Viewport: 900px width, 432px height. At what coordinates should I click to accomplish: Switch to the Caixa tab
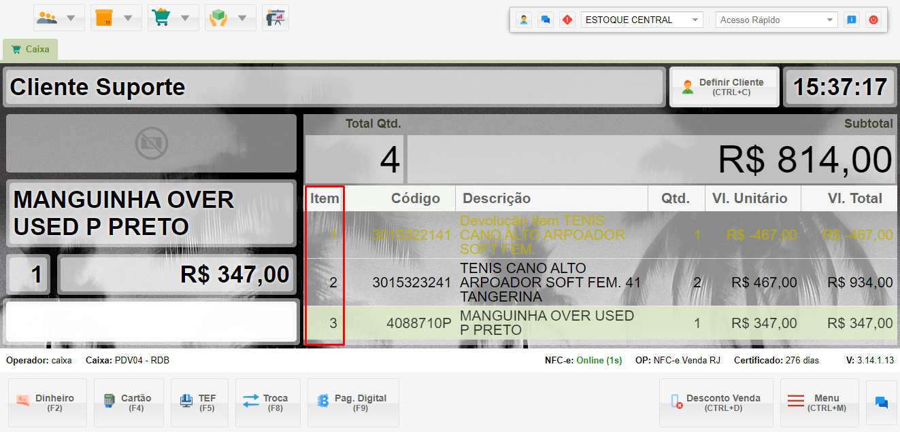click(x=31, y=49)
